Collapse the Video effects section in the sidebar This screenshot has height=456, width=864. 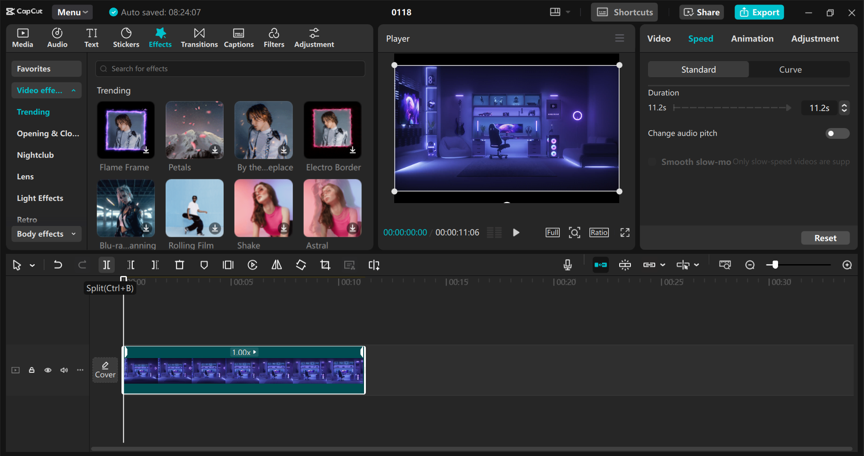coord(73,90)
